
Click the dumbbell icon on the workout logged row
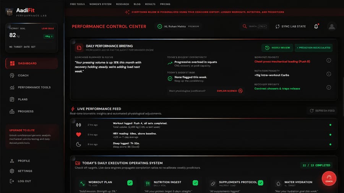78,125
